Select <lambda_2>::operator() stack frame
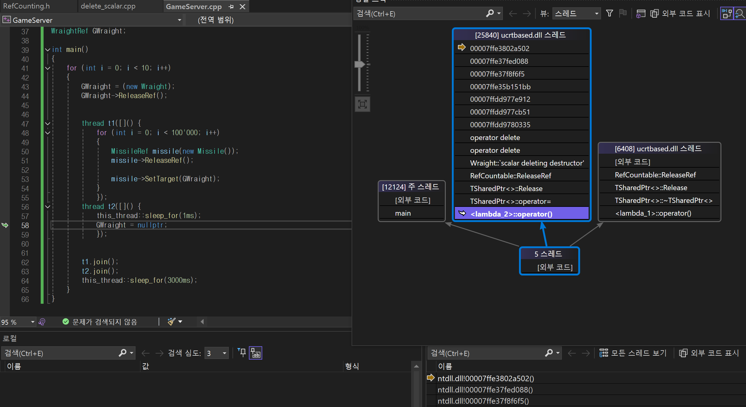 (x=521, y=214)
